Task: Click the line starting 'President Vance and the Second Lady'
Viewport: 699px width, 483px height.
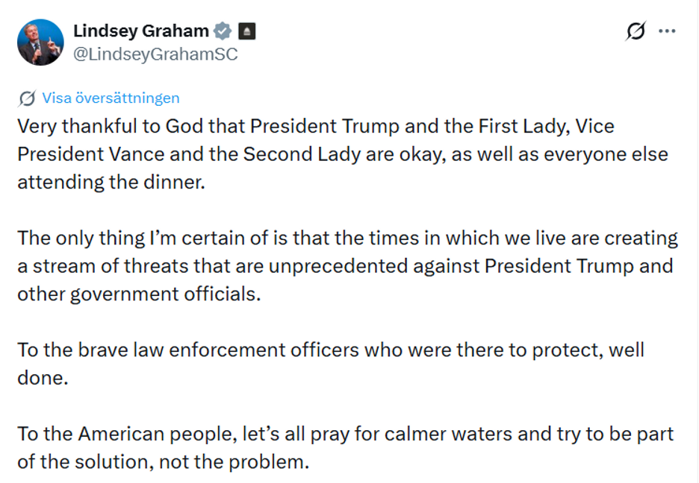Action: click(342, 154)
